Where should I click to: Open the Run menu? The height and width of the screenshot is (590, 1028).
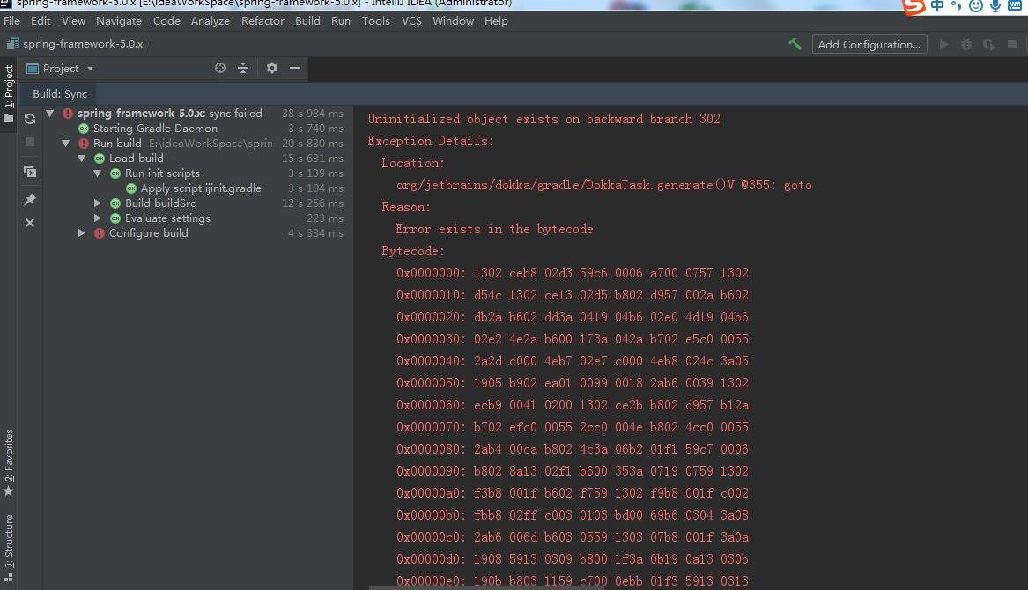pos(341,21)
